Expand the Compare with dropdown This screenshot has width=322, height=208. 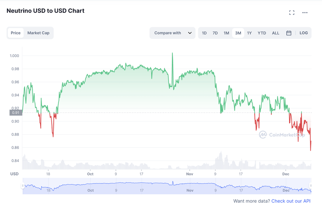(172, 33)
